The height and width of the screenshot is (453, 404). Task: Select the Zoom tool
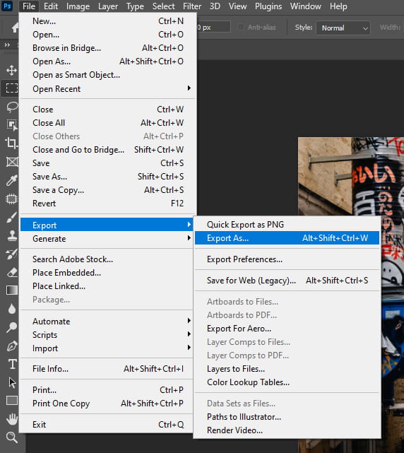(12, 437)
